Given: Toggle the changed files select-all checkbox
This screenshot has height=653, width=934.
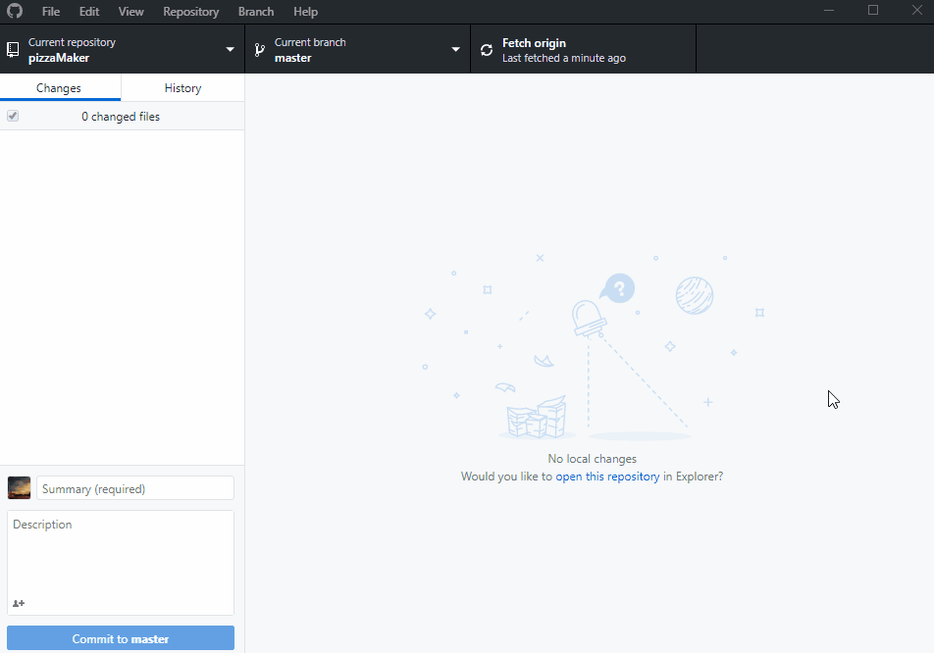Looking at the screenshot, I should click(x=13, y=116).
